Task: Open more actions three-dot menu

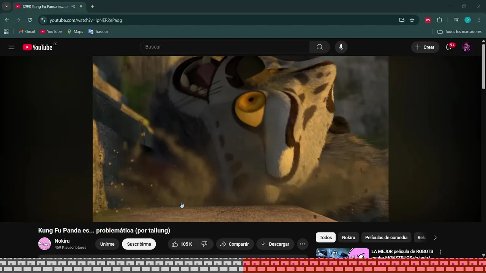Action: point(302,244)
